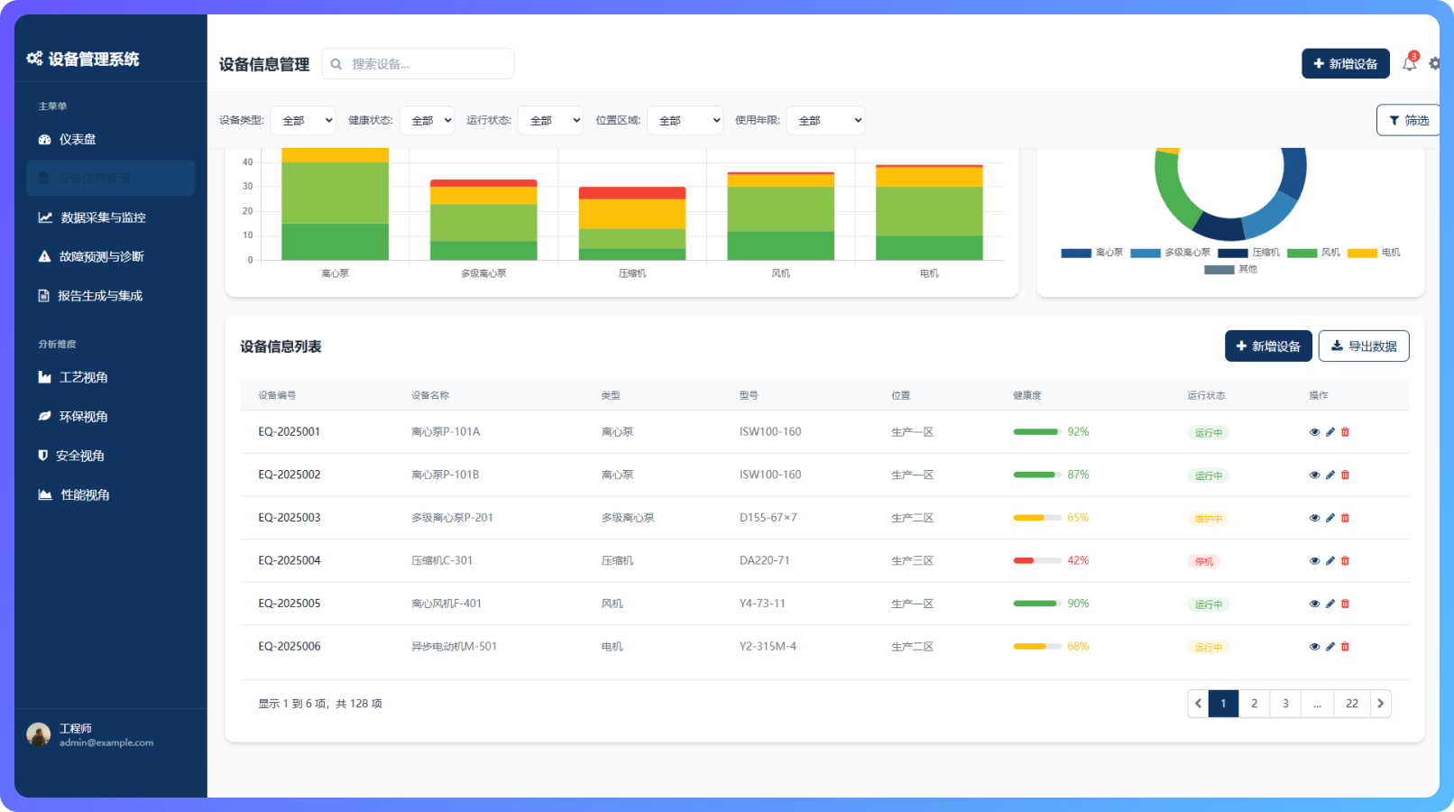
Task: Delete device EQ-2025005 with trash icon
Action: pyautogui.click(x=1345, y=604)
